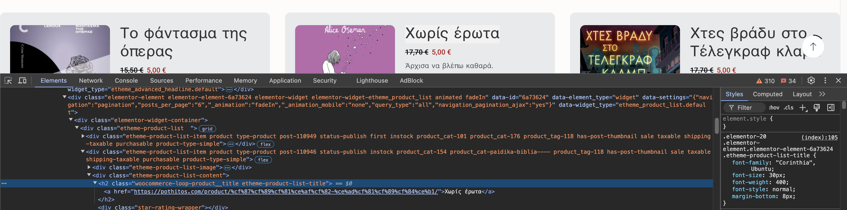Viewport: 847px width, 210px height.
Task: Switch to the Elements tab
Action: (53, 81)
